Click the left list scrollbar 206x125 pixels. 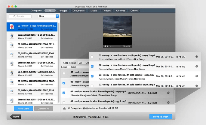tap(59, 63)
